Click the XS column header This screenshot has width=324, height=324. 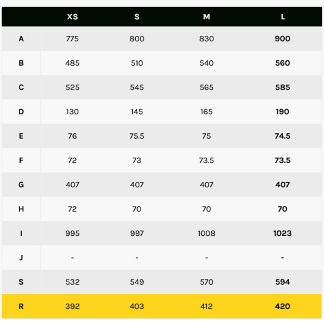coord(72,17)
